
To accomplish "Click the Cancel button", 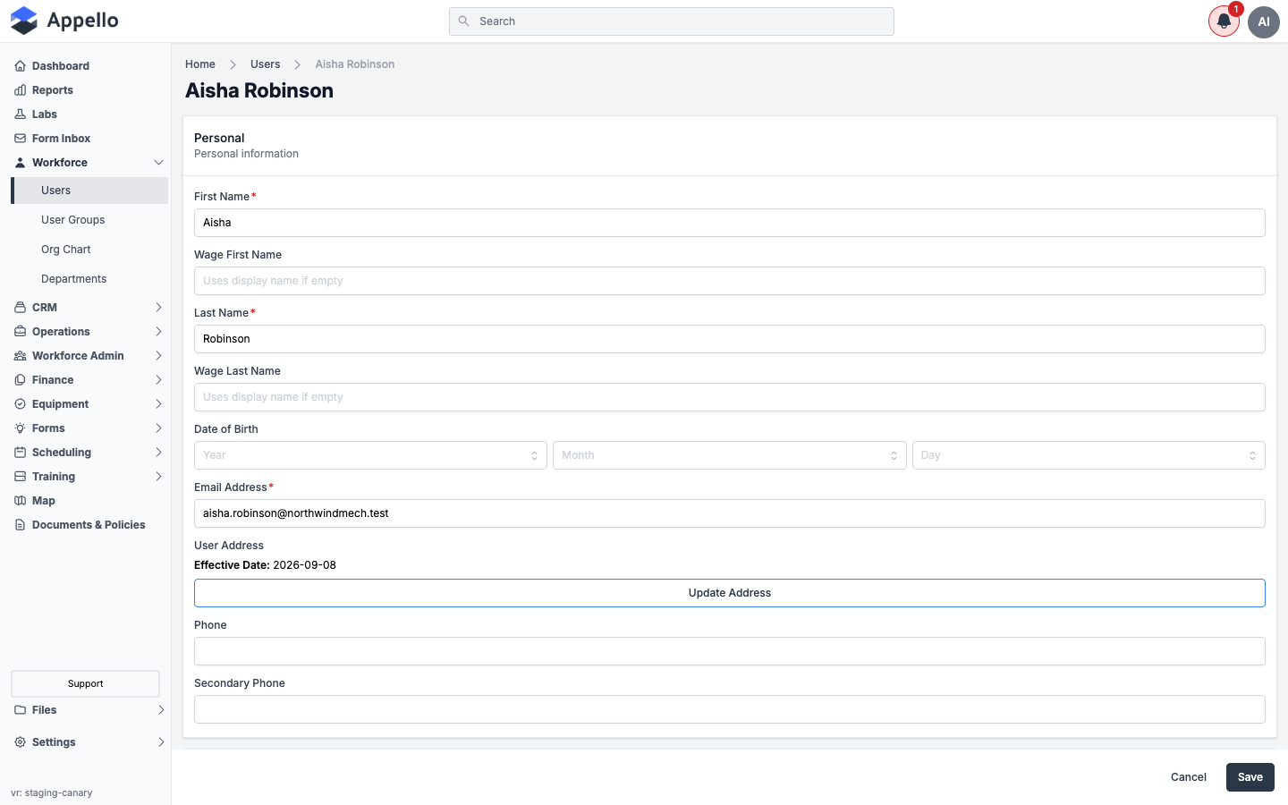I will (1189, 777).
